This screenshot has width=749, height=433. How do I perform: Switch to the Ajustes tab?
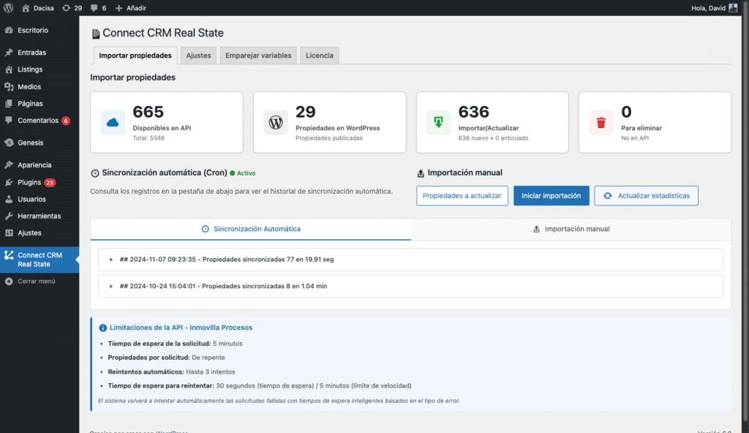[x=197, y=55]
